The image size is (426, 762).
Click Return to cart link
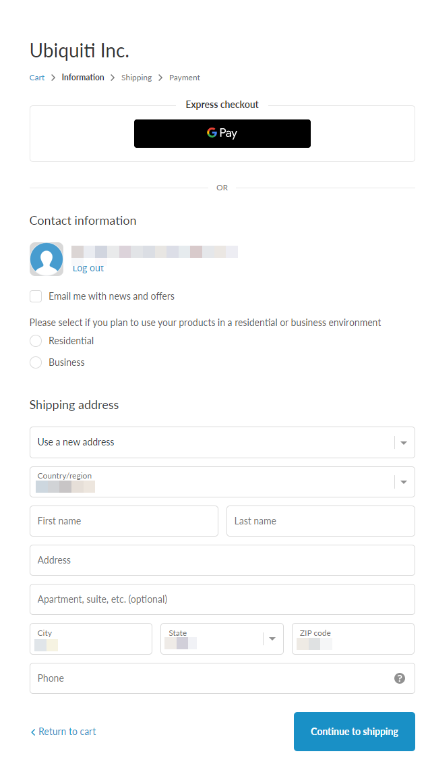tap(63, 732)
